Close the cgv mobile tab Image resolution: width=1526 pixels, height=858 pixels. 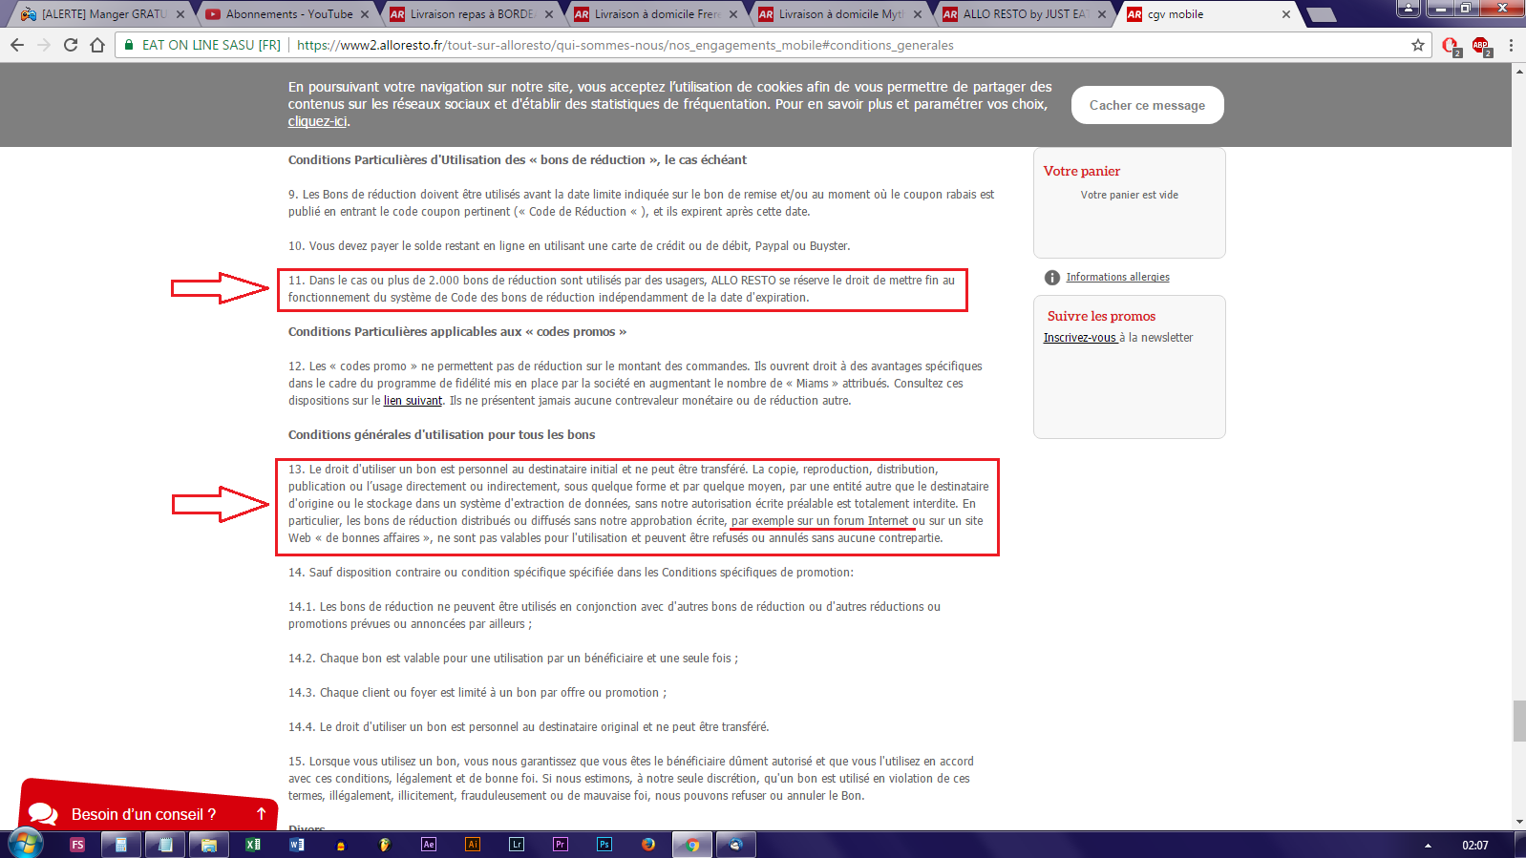pos(1286,14)
